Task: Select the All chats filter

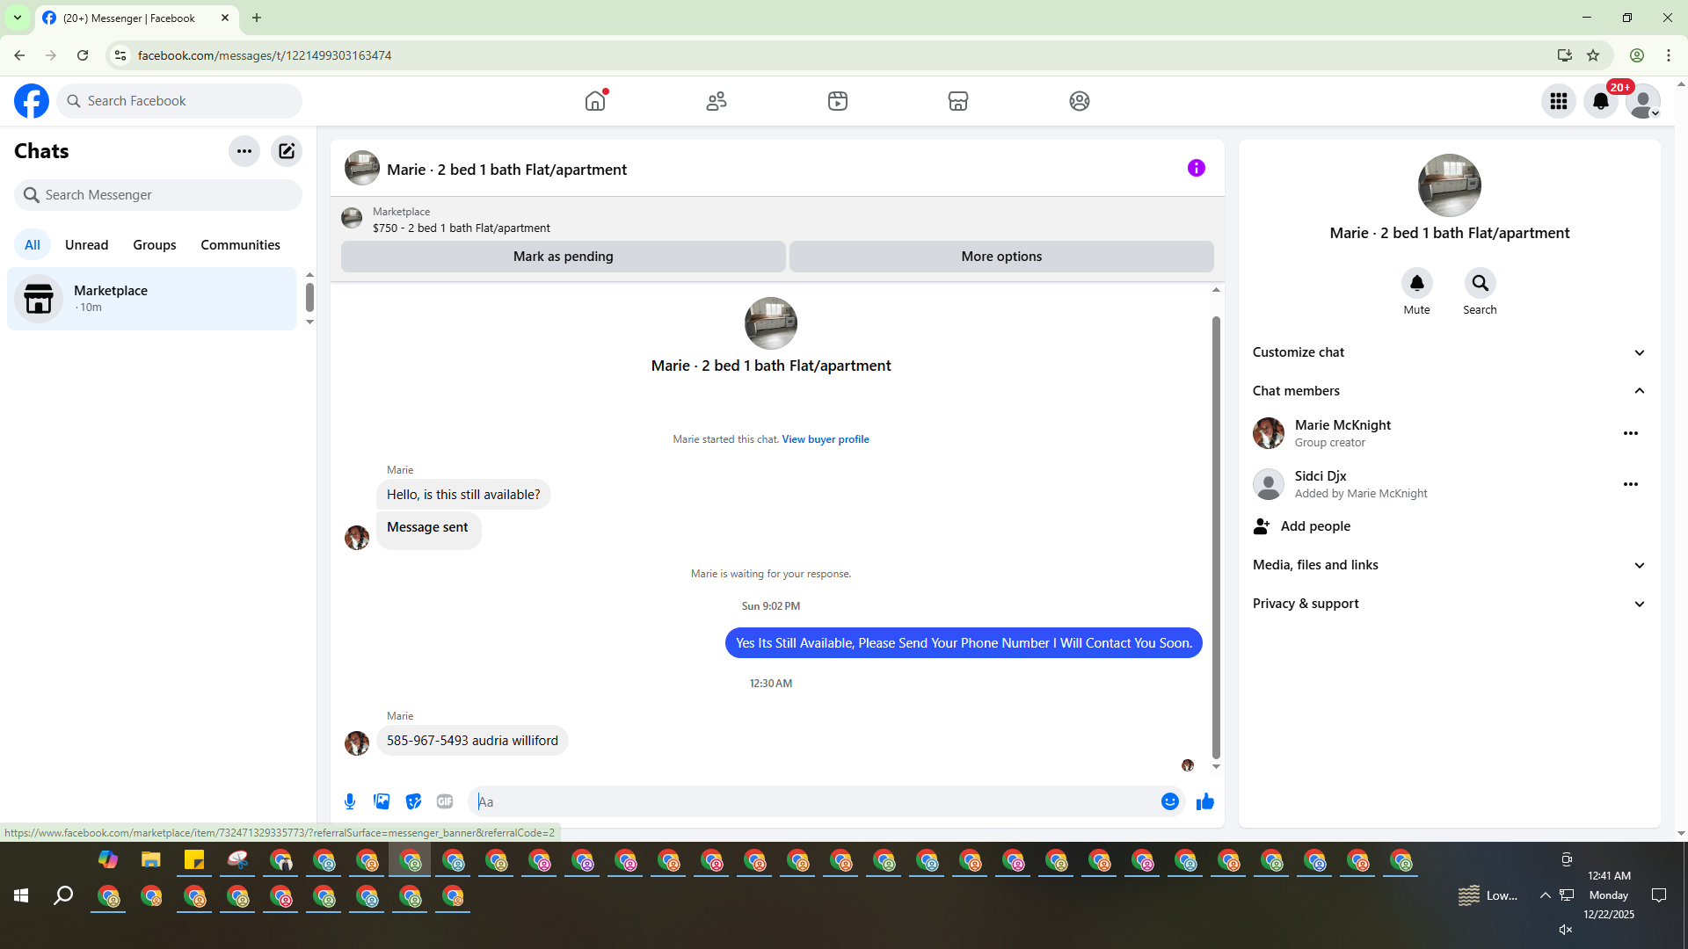Action: pos(33,245)
